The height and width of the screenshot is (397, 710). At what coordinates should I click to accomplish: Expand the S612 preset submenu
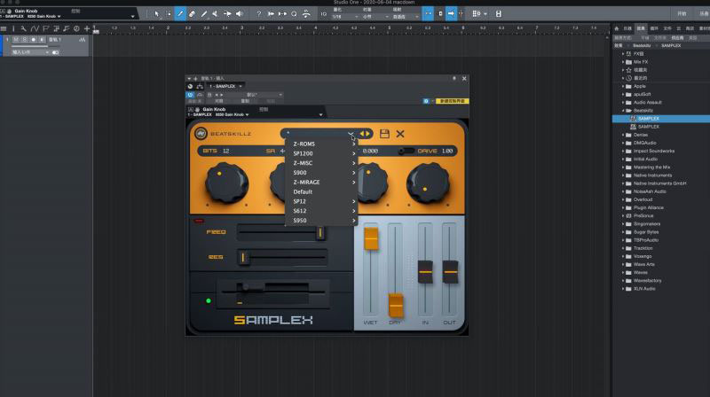pyautogui.click(x=321, y=211)
